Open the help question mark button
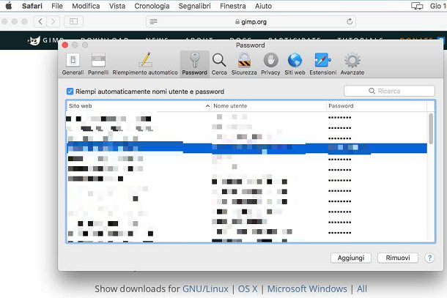Image resolution: width=447 pixels, height=298 pixels. tap(429, 258)
